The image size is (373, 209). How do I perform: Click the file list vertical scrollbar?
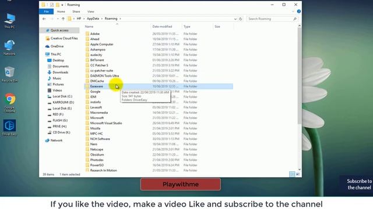(x=299, y=76)
